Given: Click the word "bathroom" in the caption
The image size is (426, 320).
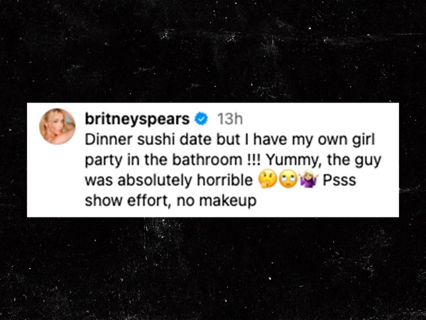Looking at the screenshot, I should pos(207,160).
